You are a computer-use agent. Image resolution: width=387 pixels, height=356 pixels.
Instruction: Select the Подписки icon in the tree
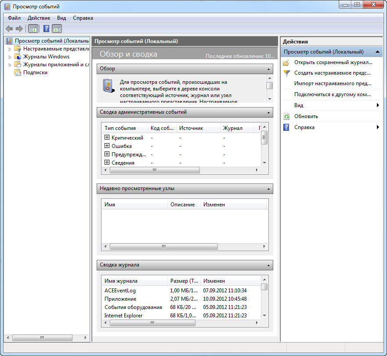pyautogui.click(x=18, y=72)
